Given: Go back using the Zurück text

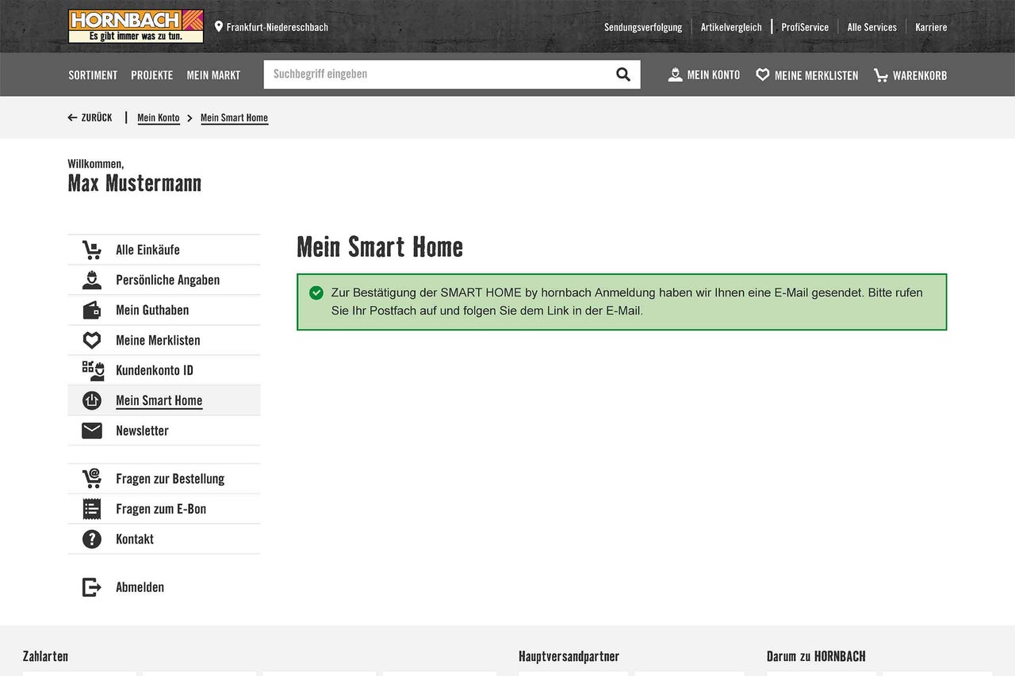Looking at the screenshot, I should click(x=97, y=117).
